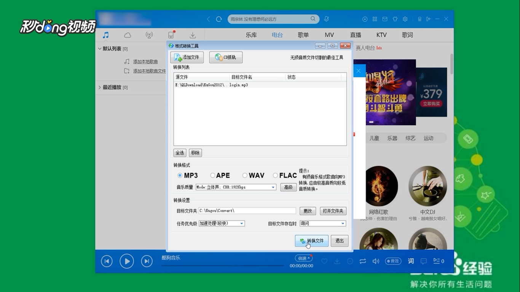Click the 打开文件夹 open folder button
Viewport: 520px width, 292px height.
point(333,211)
